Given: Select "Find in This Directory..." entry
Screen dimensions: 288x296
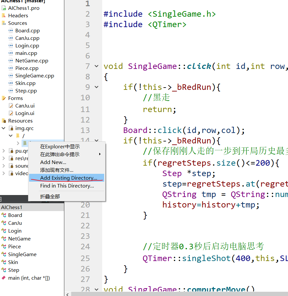Looking at the screenshot, I should coord(67,186).
